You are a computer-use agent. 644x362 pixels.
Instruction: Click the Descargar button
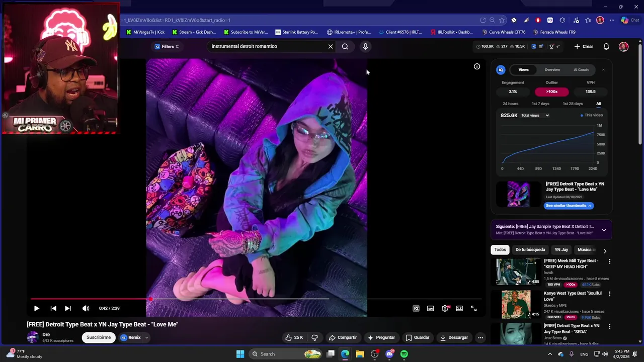(x=454, y=337)
